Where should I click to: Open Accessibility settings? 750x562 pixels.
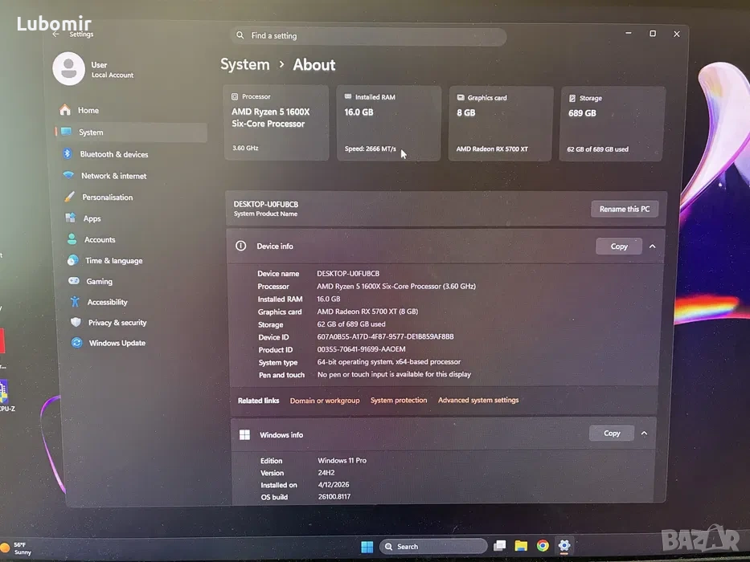[x=107, y=303]
